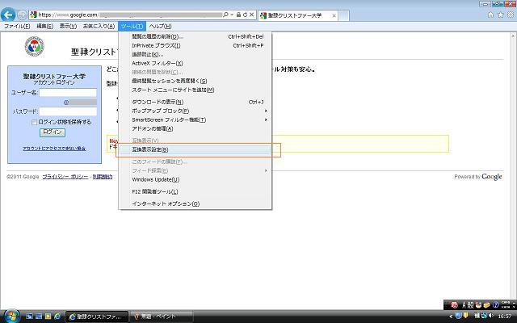Viewport: 517px width, 323px height.
Task: Open a new blank tab button
Action: (343, 15)
